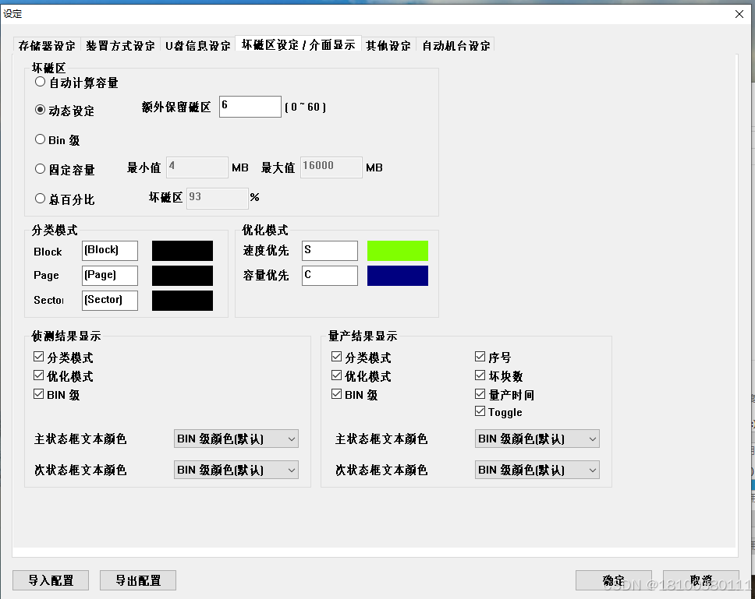This screenshot has height=599, width=755.
Task: Expand 主状态框文本颜色 dropdown in 量产结果显示
Action: coord(537,439)
